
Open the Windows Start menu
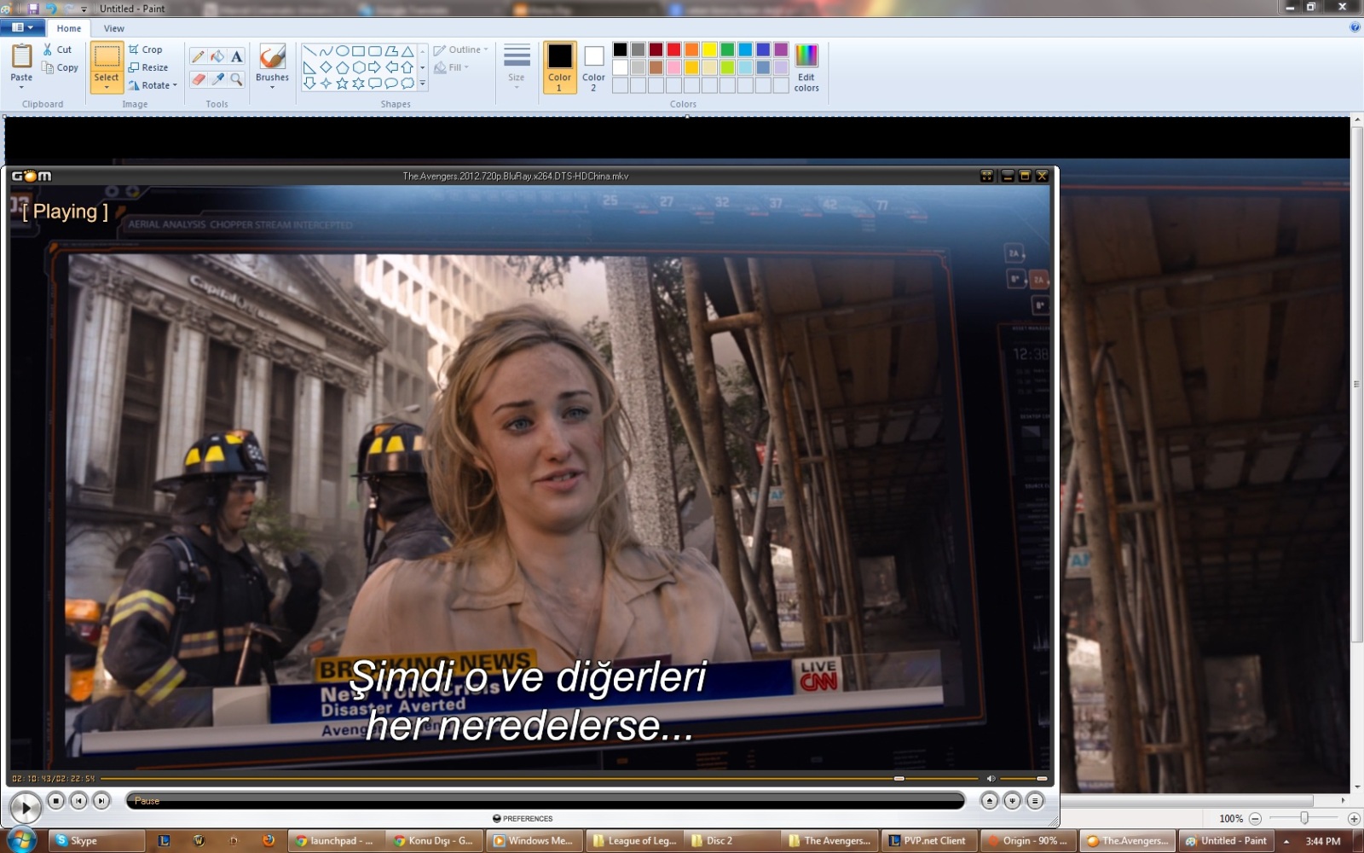coord(20,840)
